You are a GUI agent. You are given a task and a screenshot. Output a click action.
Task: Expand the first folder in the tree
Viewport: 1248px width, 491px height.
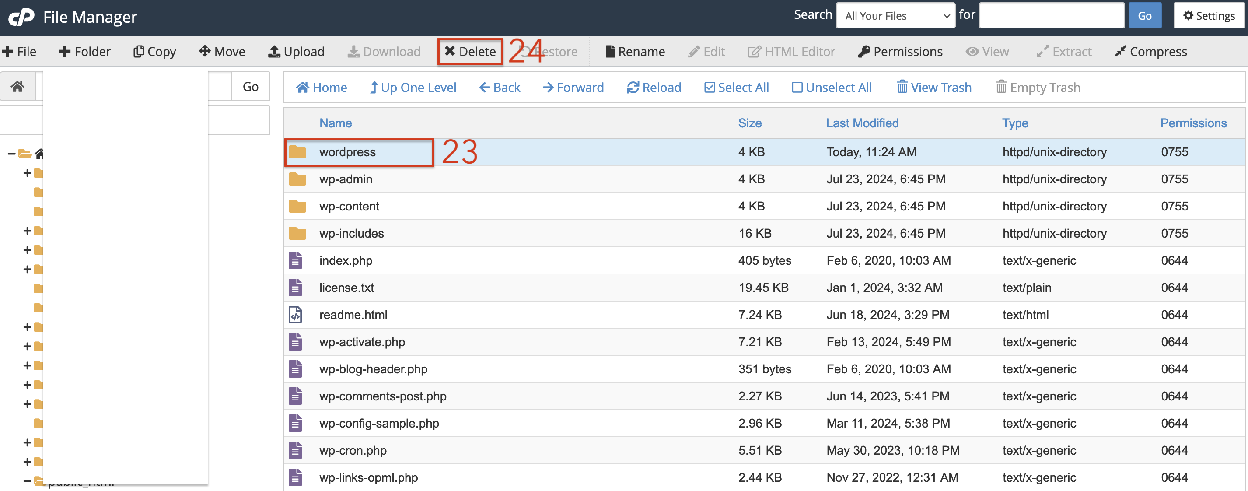pos(27,173)
